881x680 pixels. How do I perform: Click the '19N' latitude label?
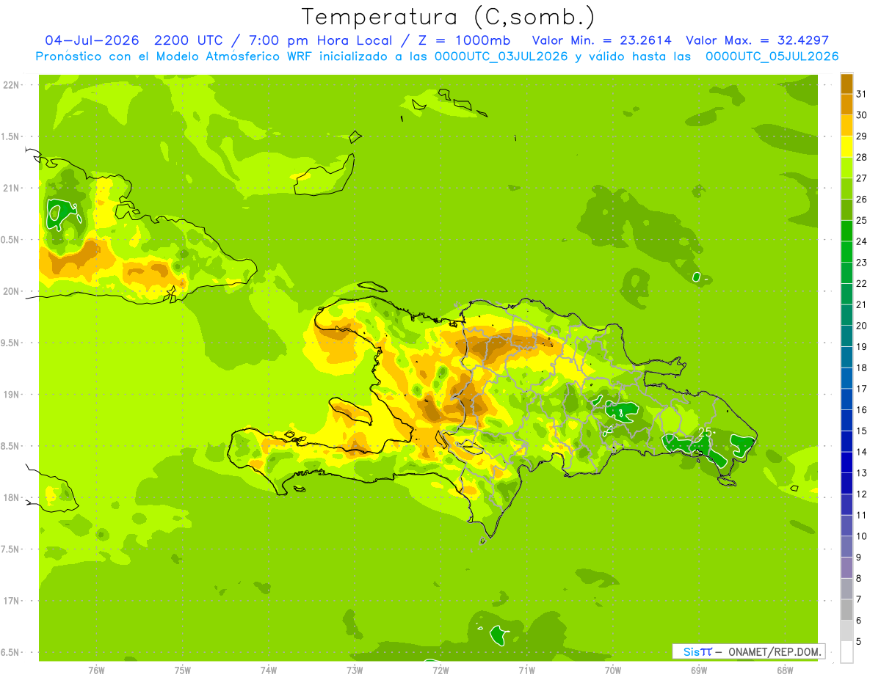(12, 395)
